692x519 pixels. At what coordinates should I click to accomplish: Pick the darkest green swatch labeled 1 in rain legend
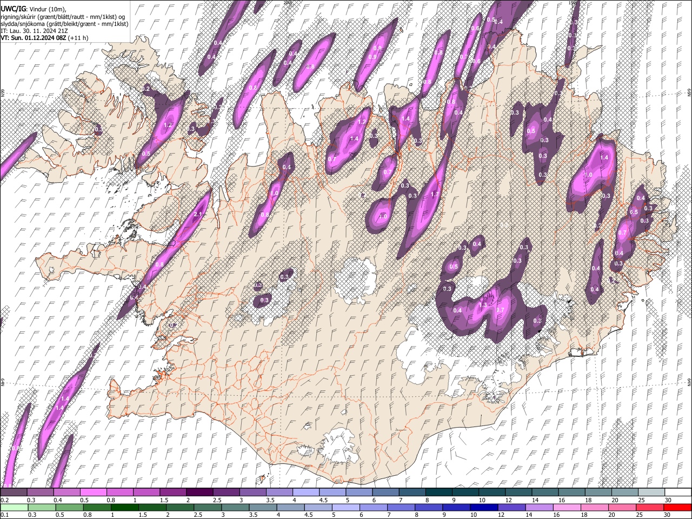124,507
